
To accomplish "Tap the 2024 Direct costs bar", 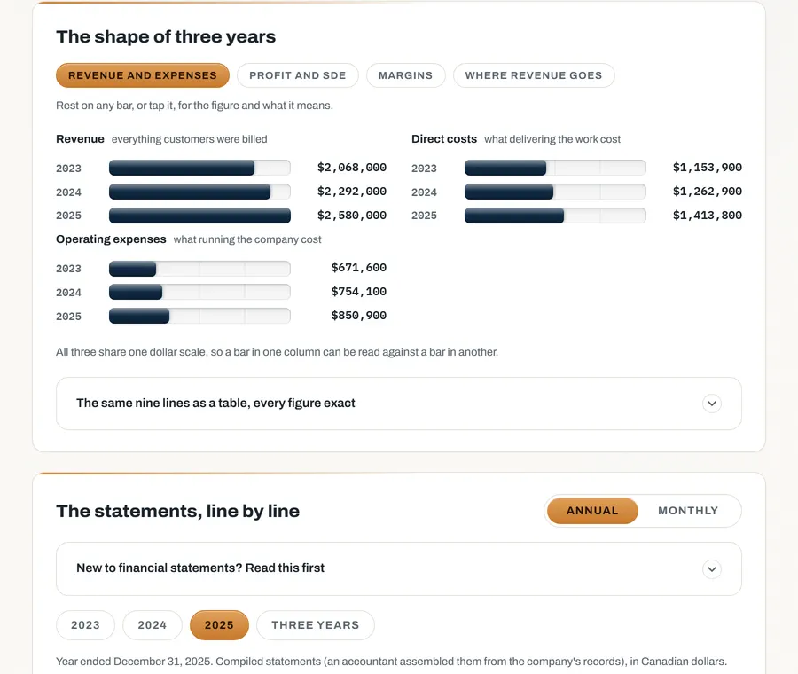I will 509,192.
